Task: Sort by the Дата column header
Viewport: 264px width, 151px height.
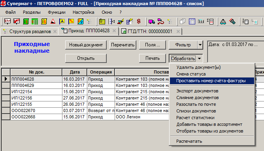Action: 75,72
